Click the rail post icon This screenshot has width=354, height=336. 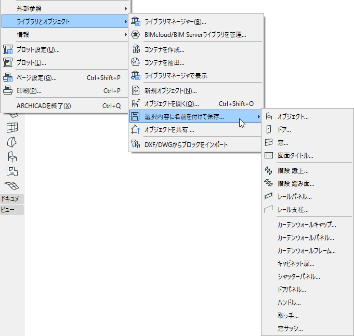pyautogui.click(x=268, y=209)
